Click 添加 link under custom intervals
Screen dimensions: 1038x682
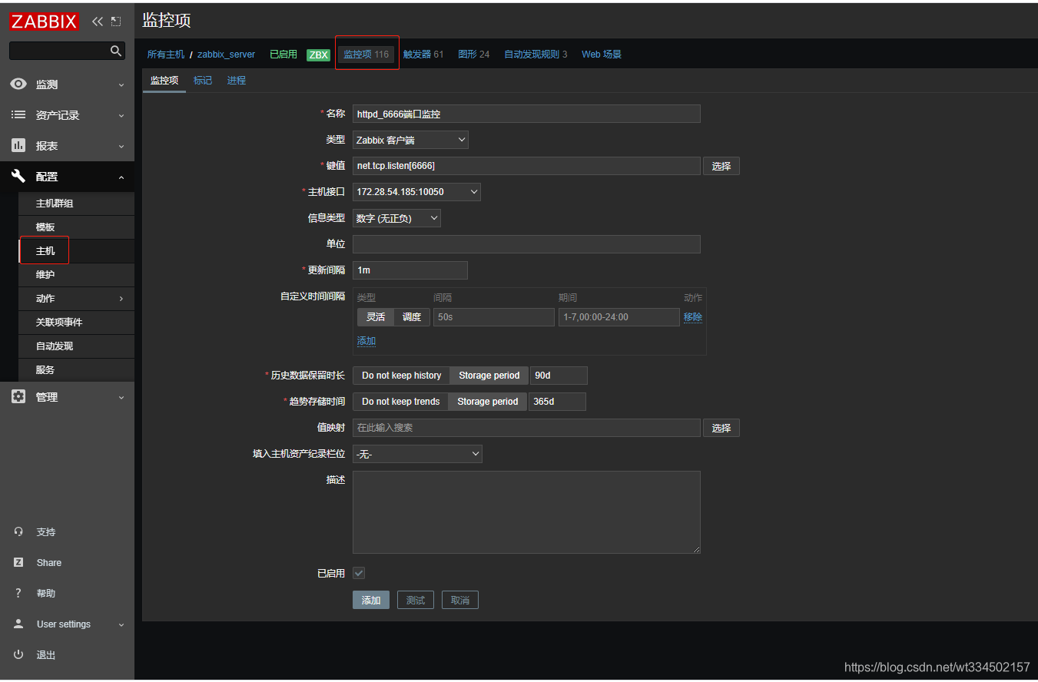coord(366,341)
